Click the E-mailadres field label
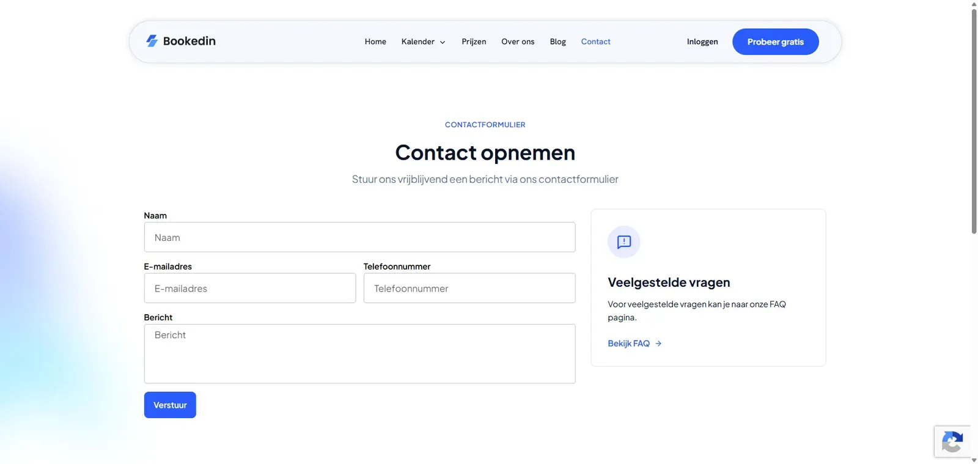 [167, 267]
